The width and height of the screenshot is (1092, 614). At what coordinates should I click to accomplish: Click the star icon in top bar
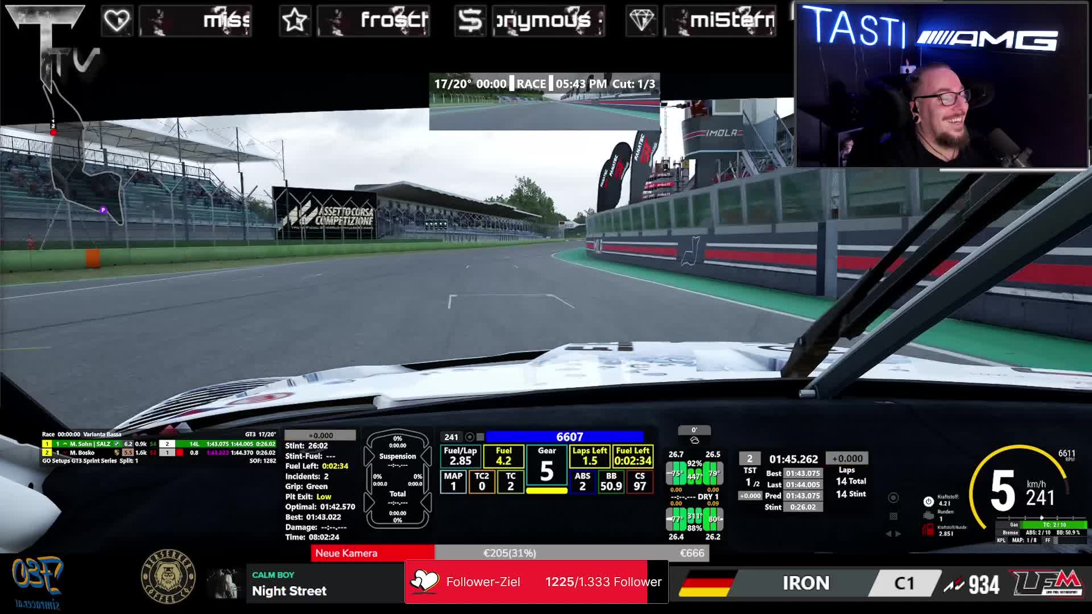(295, 21)
